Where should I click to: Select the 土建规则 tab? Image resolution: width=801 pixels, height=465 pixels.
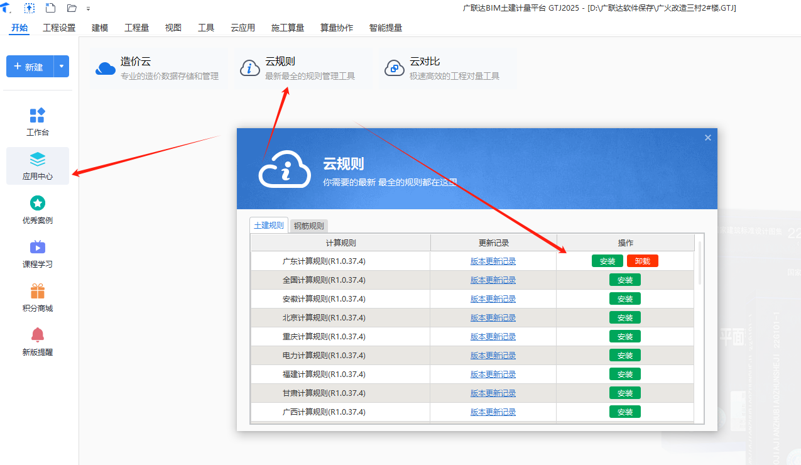click(x=269, y=225)
